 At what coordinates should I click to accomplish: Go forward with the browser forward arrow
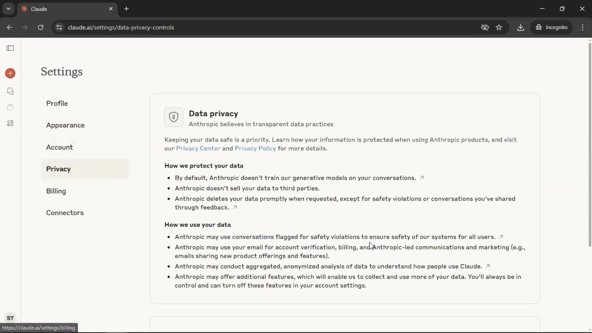[x=25, y=27]
